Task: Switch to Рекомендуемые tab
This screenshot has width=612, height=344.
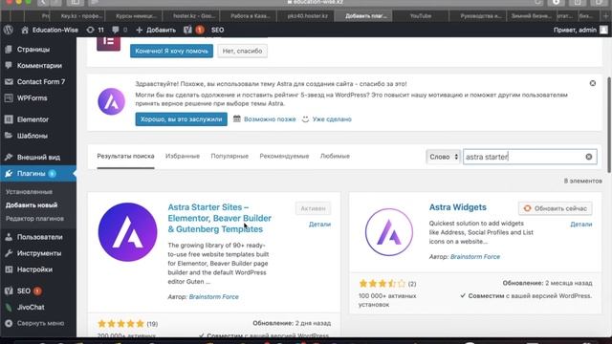Action: tap(284, 156)
